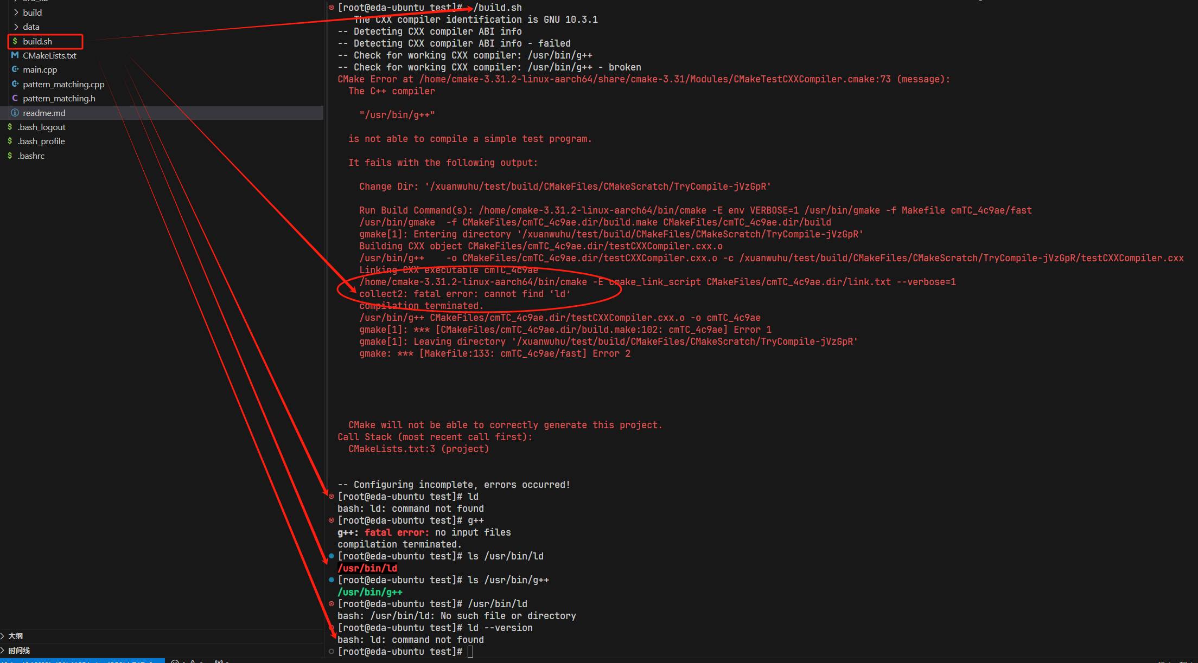
Task: Click 'The C++ compiler' red error line
Action: coord(392,91)
